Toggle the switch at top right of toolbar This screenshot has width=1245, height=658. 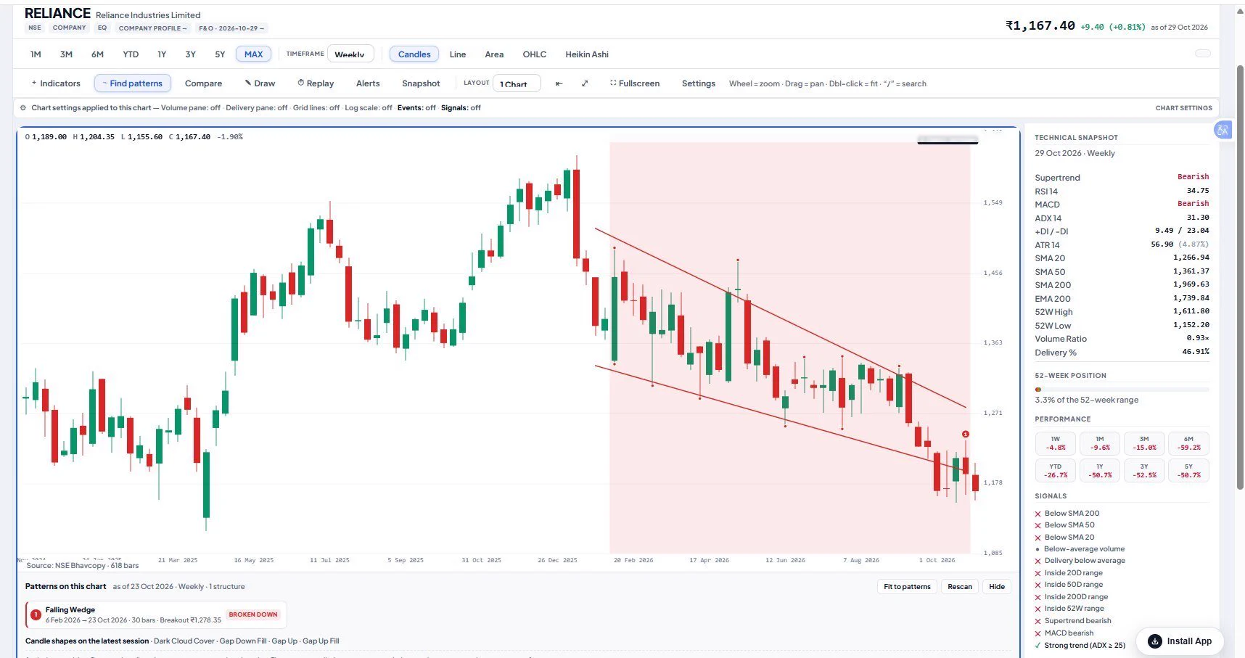pyautogui.click(x=1203, y=53)
